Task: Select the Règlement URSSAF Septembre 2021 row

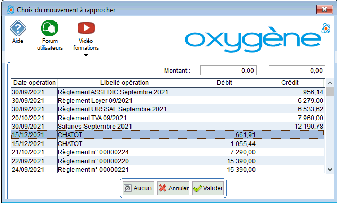Action: (x=167, y=109)
